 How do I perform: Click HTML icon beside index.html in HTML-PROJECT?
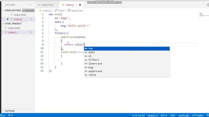[x=6, y=28]
